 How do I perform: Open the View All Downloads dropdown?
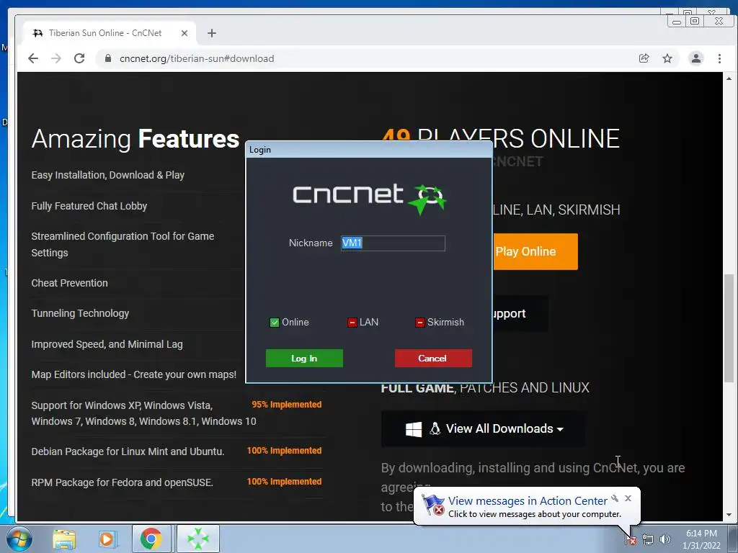click(x=484, y=429)
